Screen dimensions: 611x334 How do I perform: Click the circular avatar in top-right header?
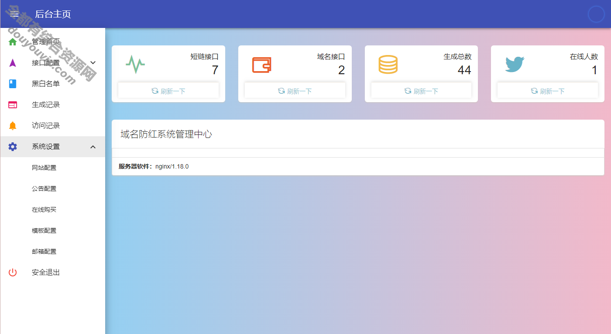tap(596, 14)
